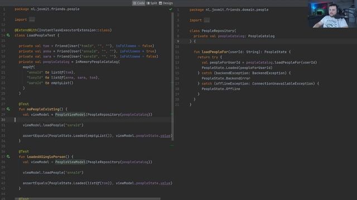The image size is (357, 200).
Task: Click package nl.jovmit.friends.domain.people line
Action: 229,10
